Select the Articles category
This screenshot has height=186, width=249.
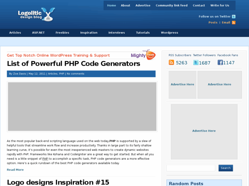click(x=15, y=33)
